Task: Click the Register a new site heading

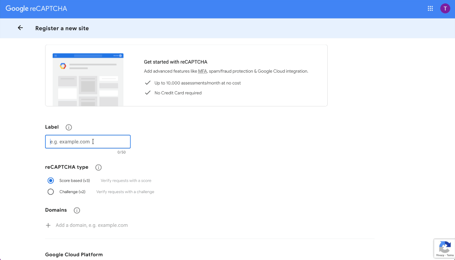Action: tap(62, 28)
